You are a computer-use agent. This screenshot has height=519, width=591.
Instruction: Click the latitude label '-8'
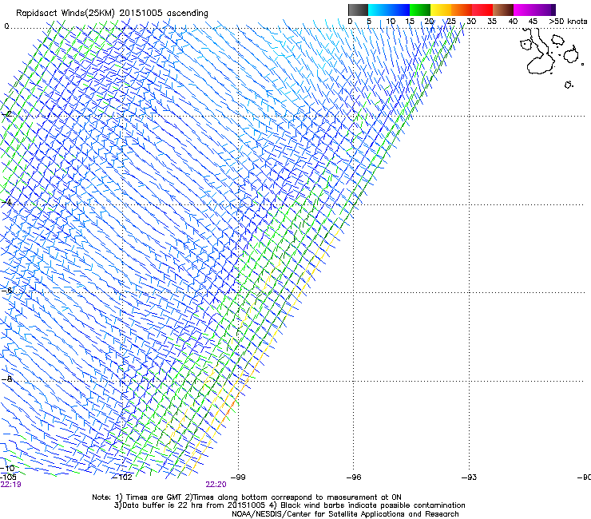(x=7, y=378)
